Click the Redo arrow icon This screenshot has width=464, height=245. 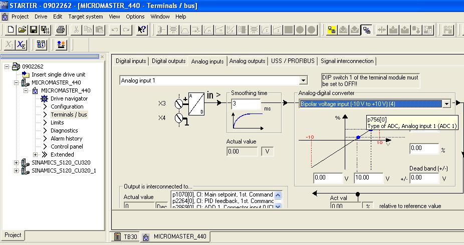point(126,29)
